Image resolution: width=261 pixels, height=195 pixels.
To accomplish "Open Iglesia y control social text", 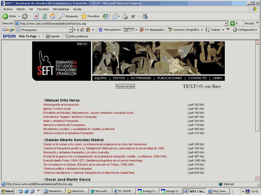I will point(57,109).
